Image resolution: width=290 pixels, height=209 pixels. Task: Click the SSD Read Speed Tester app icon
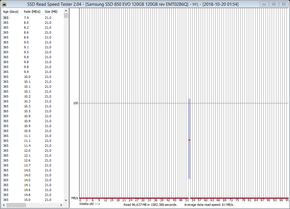coord(4,4)
